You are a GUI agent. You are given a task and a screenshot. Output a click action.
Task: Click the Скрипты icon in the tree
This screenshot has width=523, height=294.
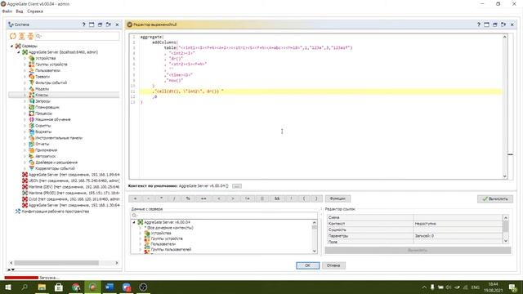pos(32,126)
